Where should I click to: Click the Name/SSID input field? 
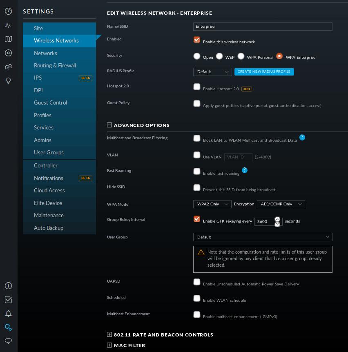point(263,27)
